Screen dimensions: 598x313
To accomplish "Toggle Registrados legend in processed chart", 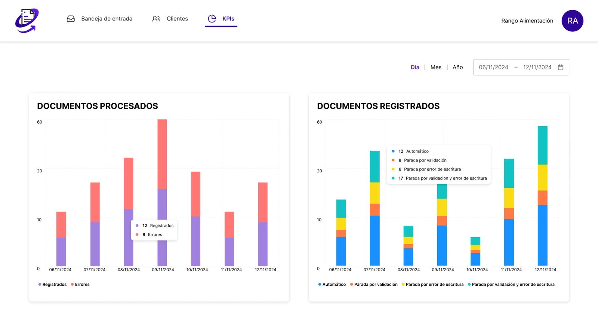I will pos(52,285).
